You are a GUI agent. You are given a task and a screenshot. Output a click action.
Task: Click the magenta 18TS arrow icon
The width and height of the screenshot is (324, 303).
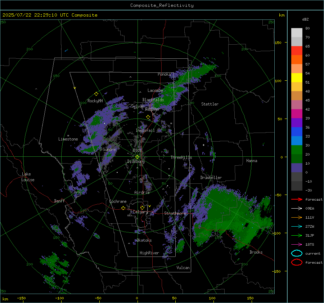tap(297, 245)
